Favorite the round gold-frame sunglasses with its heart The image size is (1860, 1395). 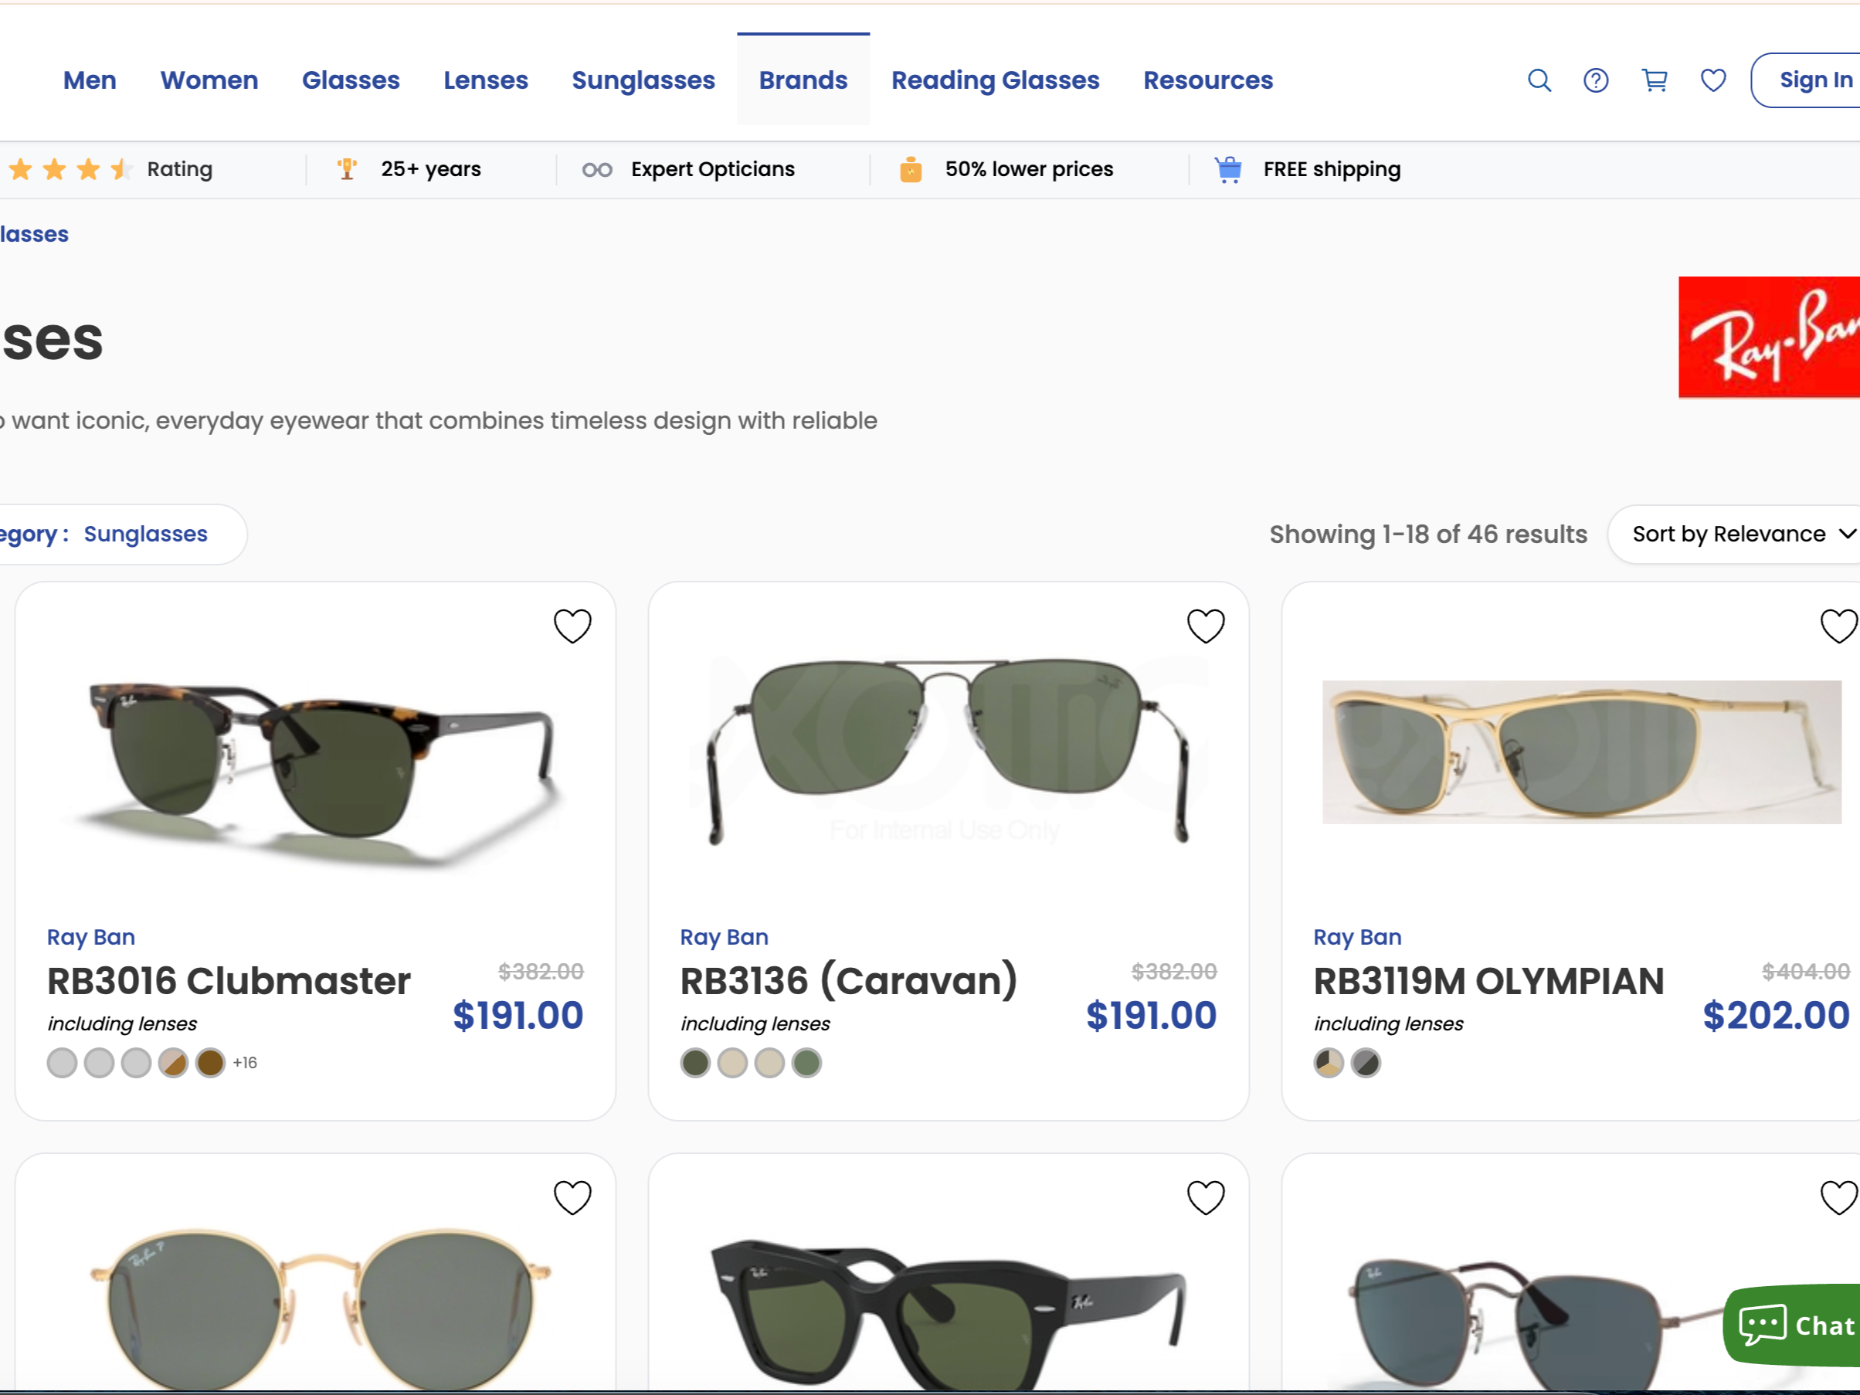pos(572,1197)
